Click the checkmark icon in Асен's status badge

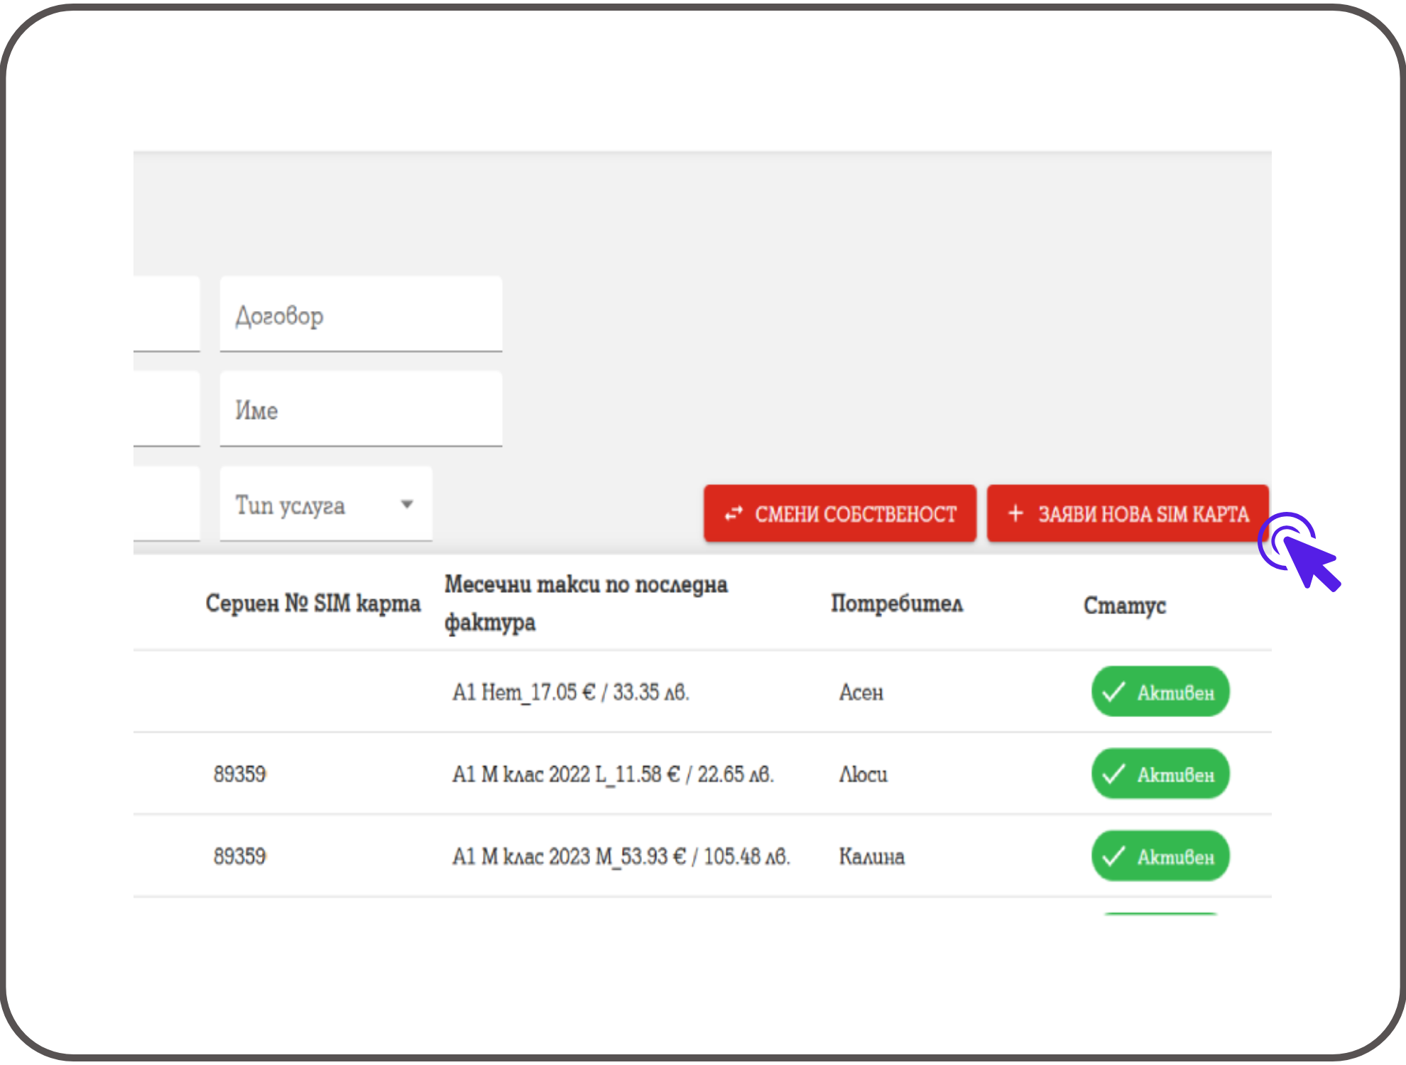click(1113, 692)
